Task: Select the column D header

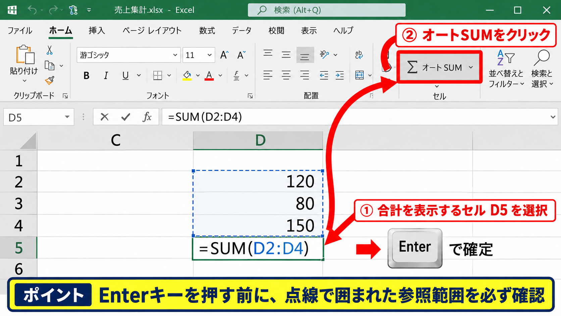Action: click(258, 140)
